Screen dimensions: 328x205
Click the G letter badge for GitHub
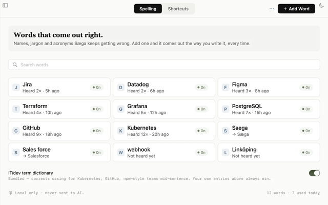pyautogui.click(x=16, y=131)
